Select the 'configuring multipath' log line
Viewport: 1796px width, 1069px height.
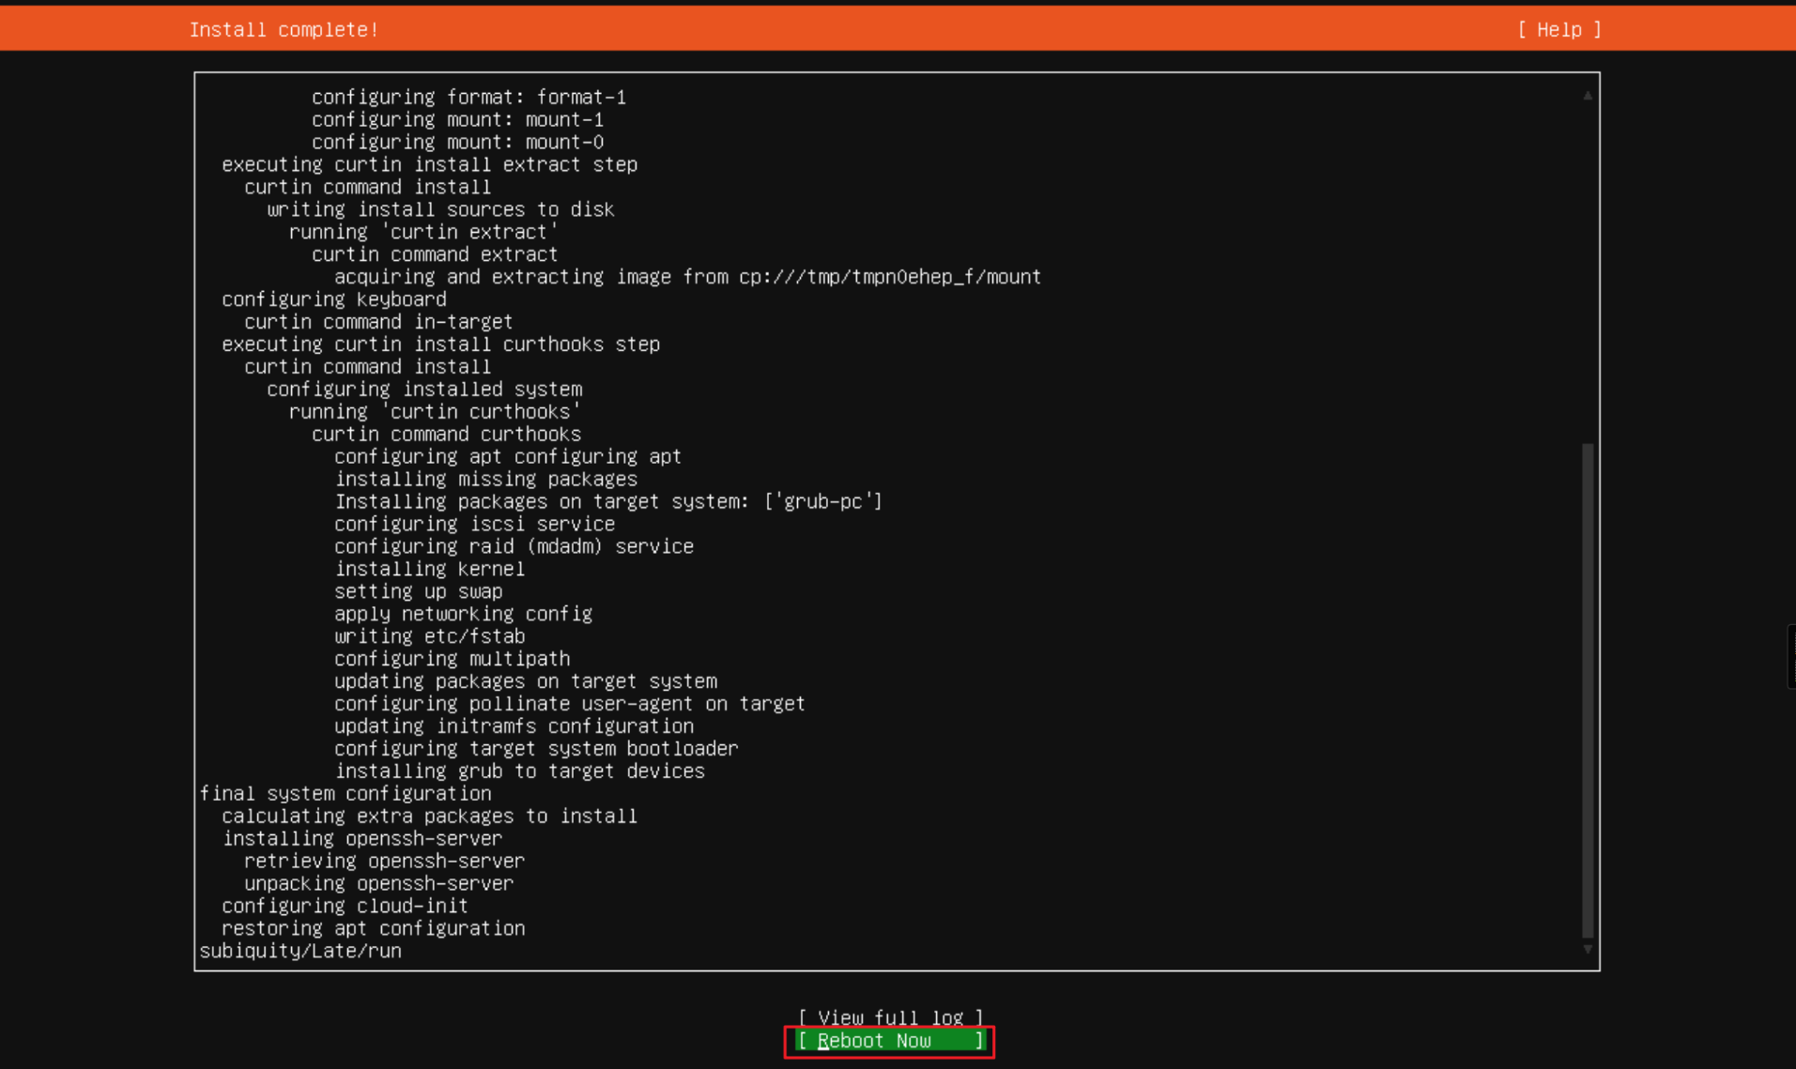[x=452, y=658]
